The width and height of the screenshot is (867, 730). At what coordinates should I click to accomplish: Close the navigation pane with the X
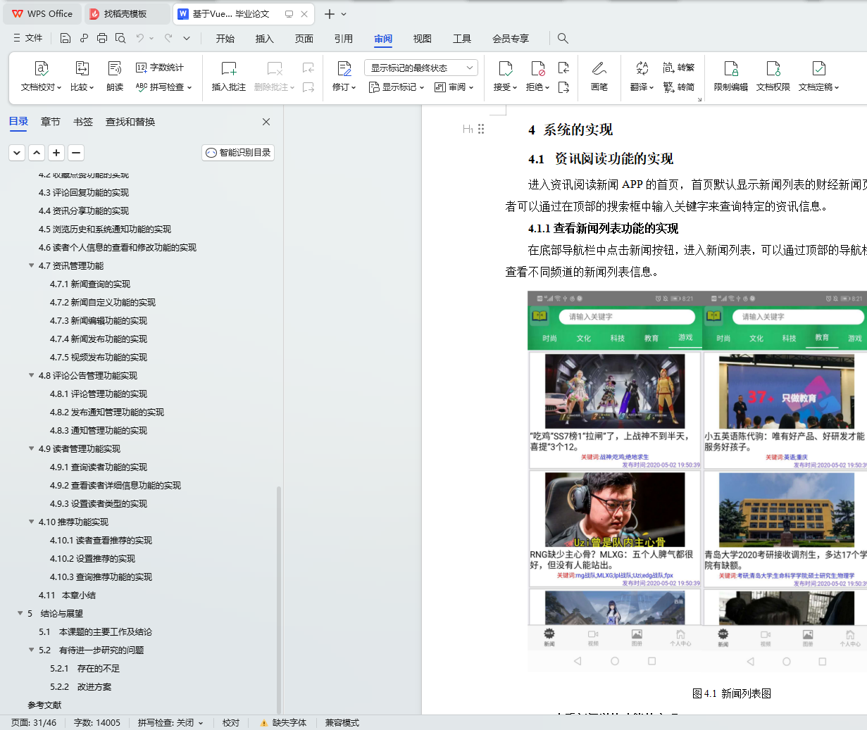(266, 122)
